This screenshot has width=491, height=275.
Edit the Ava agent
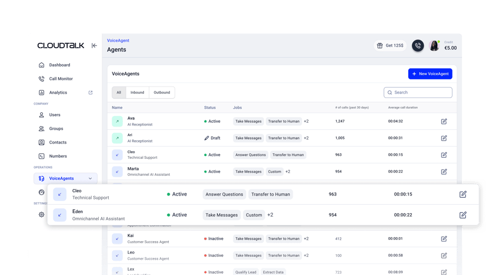click(444, 121)
